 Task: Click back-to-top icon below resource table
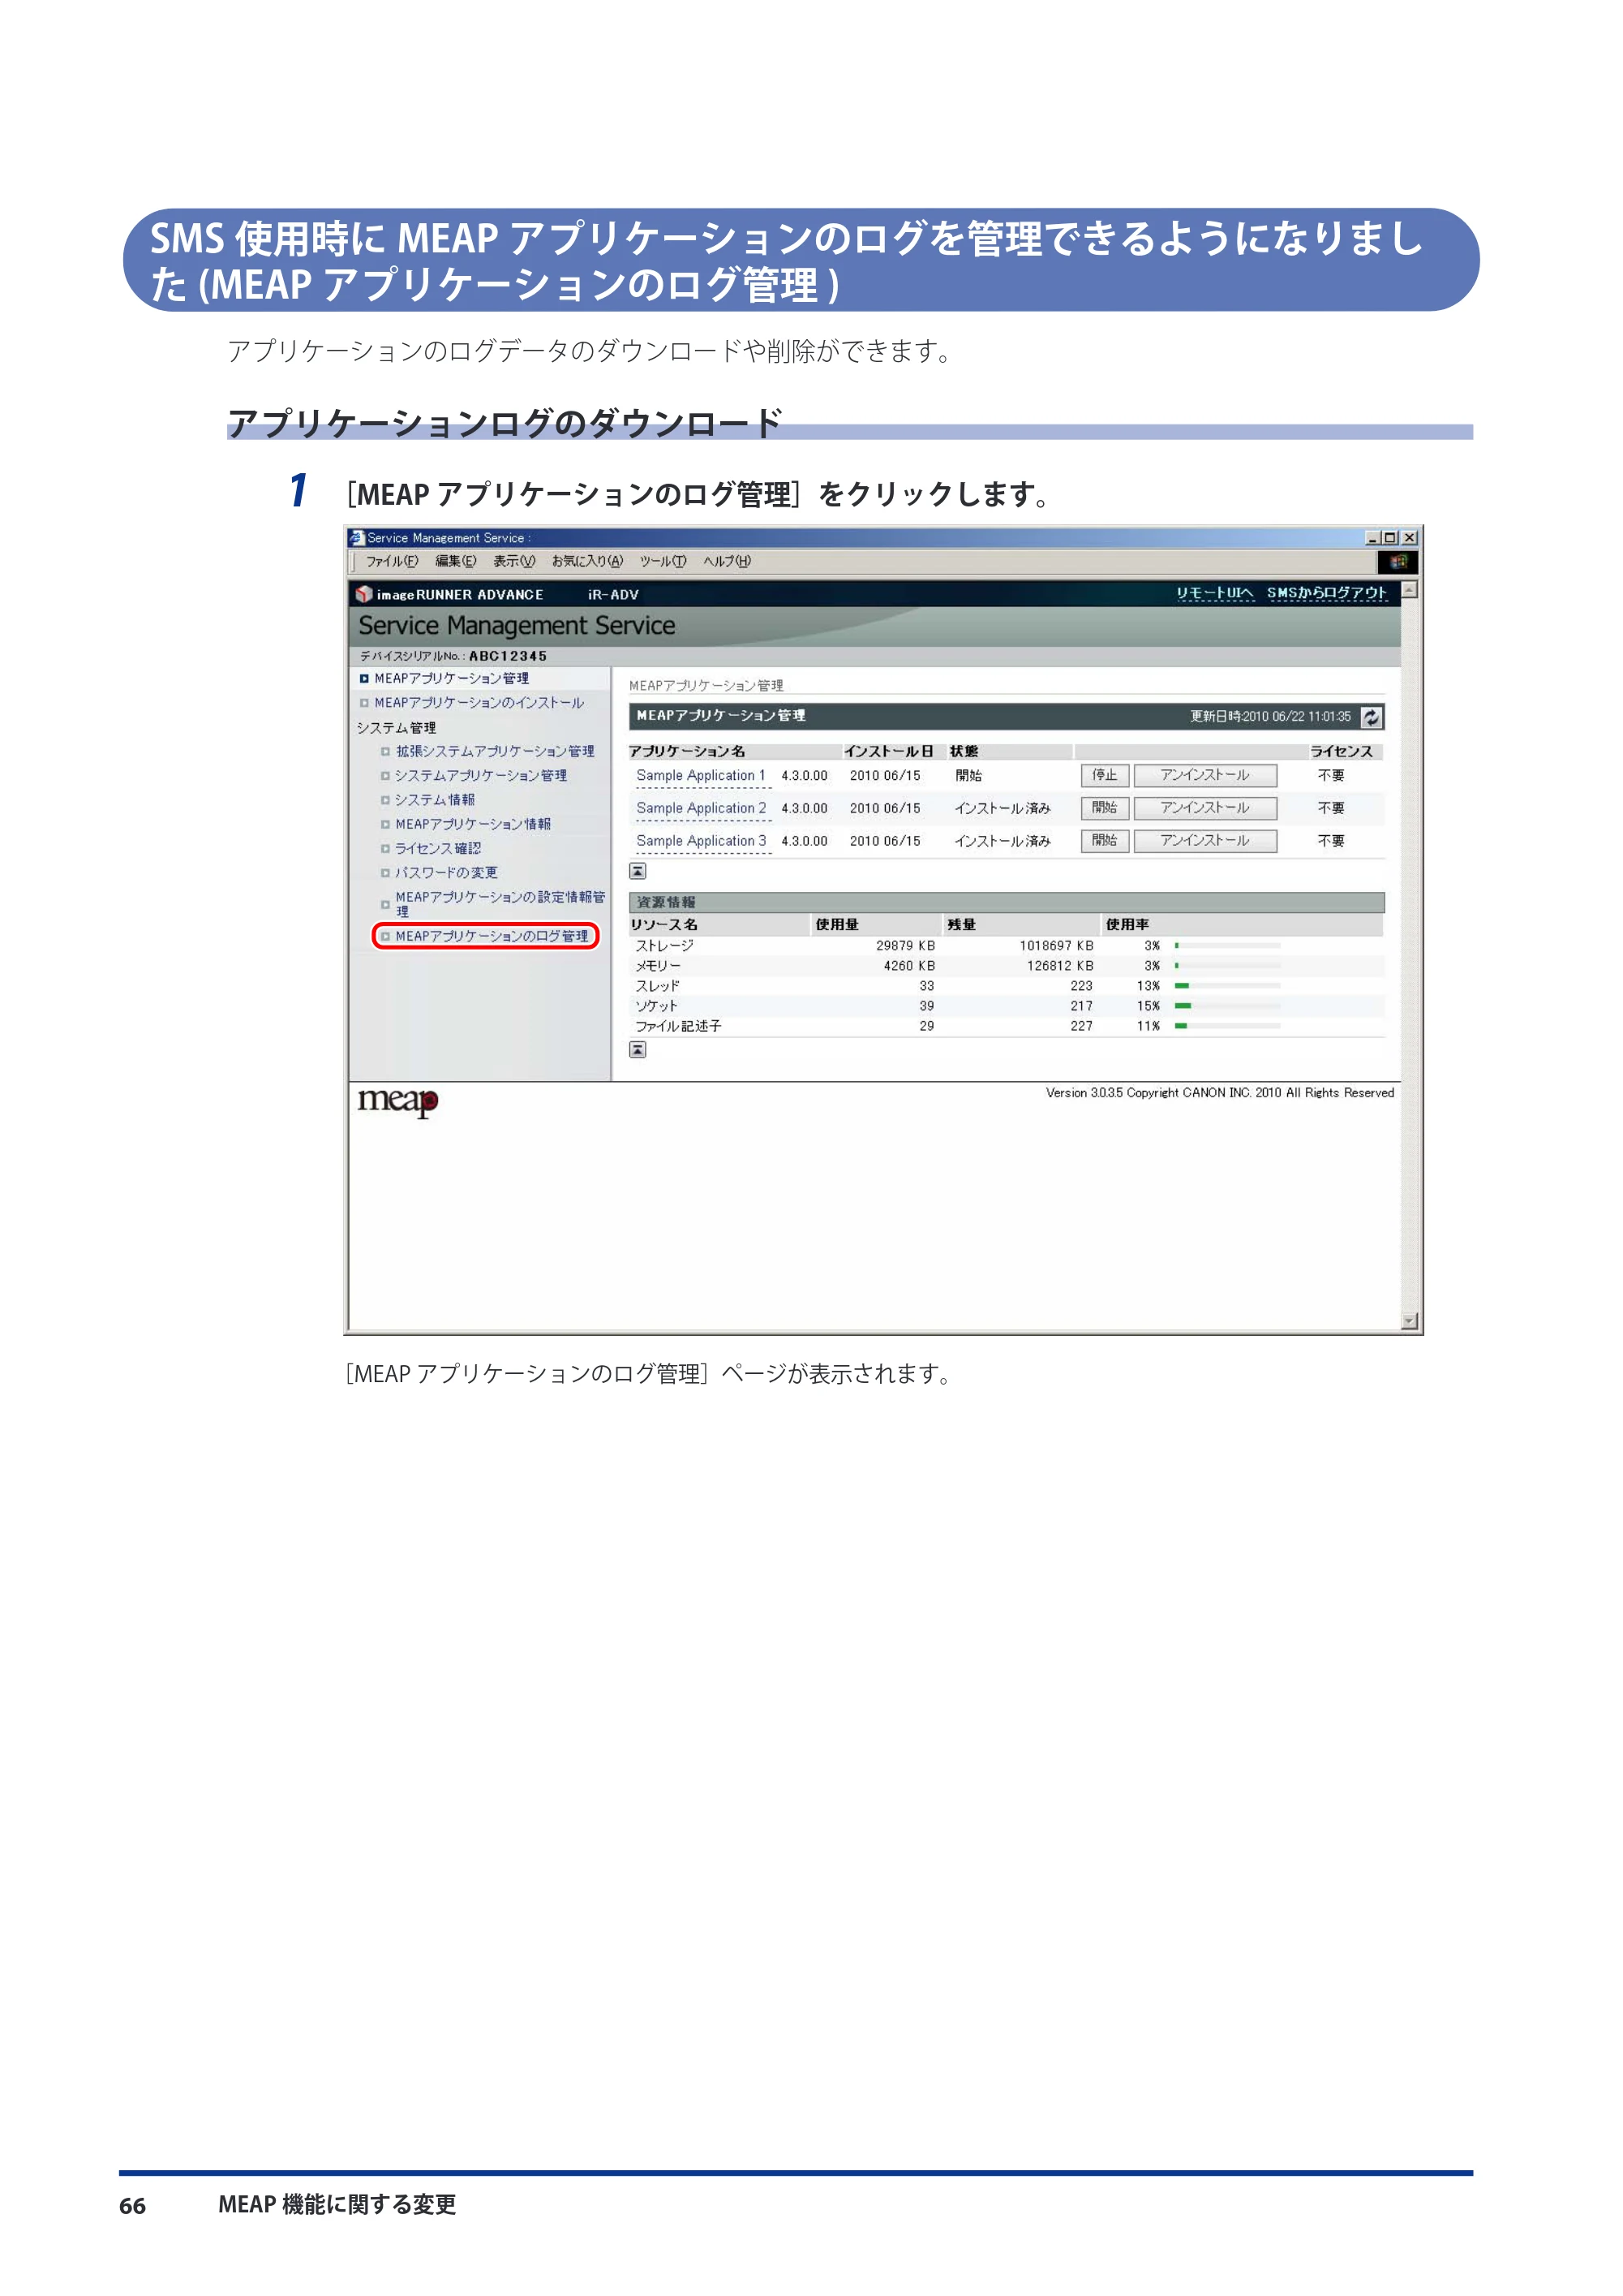click(x=638, y=1049)
